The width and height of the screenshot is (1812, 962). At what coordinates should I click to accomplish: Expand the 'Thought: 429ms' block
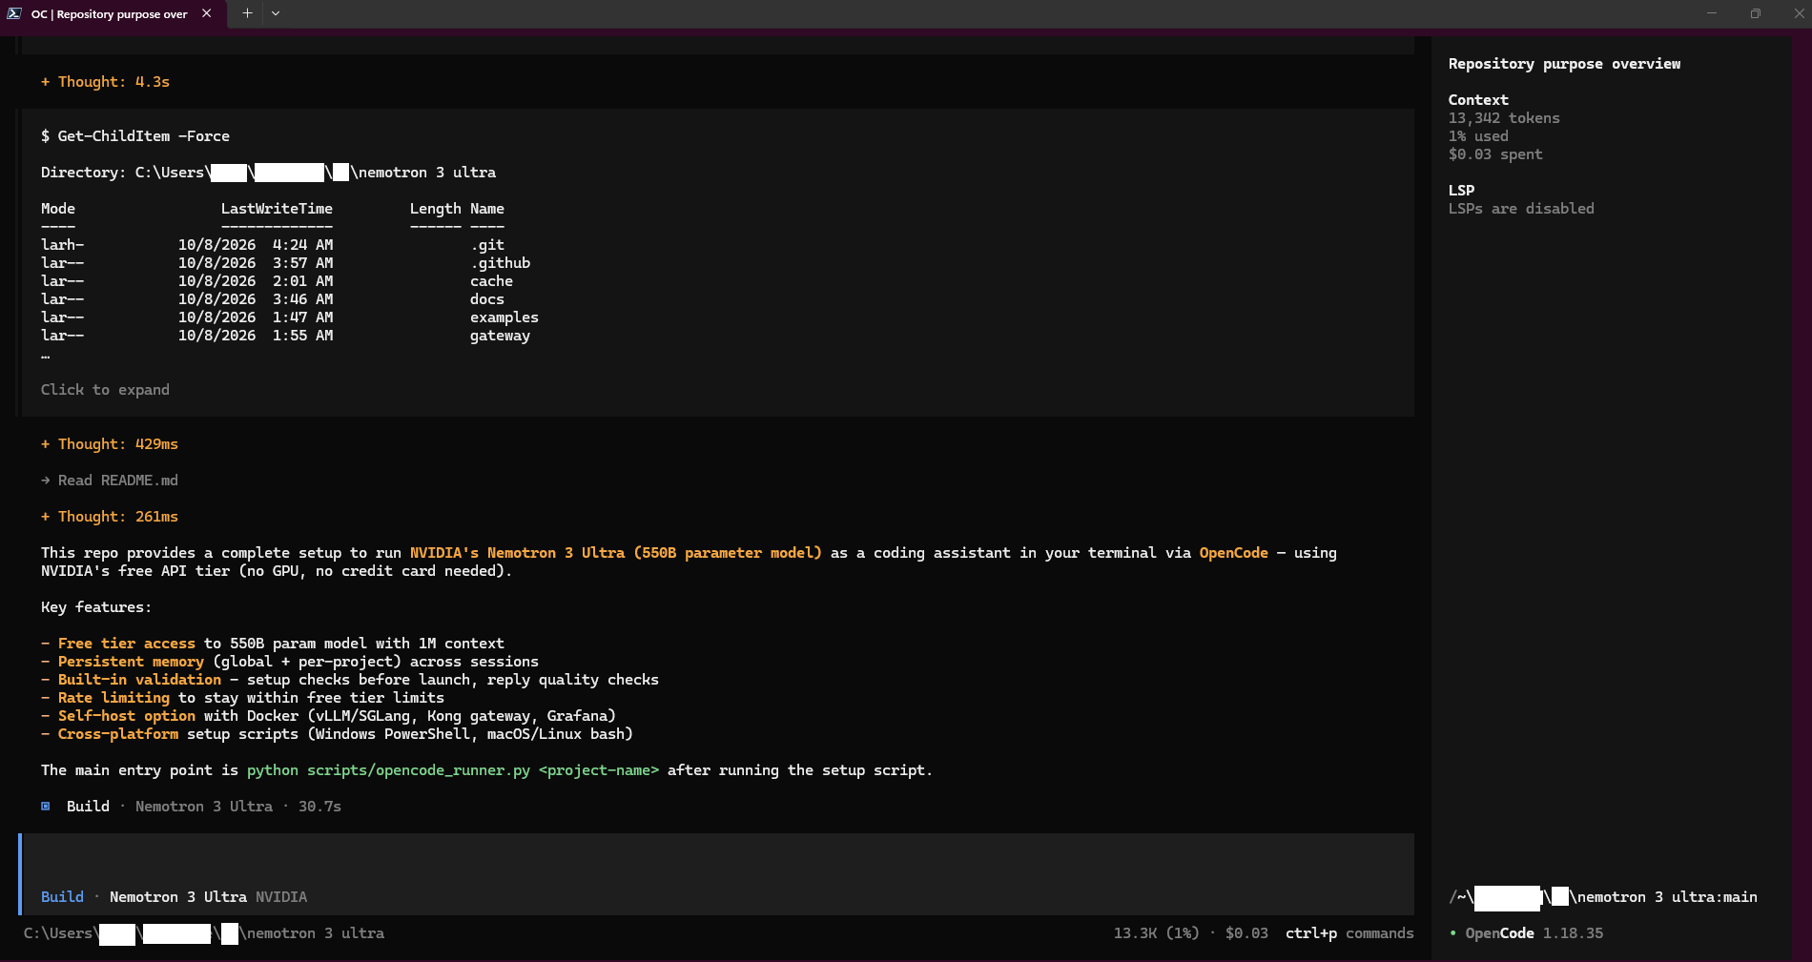point(109,444)
